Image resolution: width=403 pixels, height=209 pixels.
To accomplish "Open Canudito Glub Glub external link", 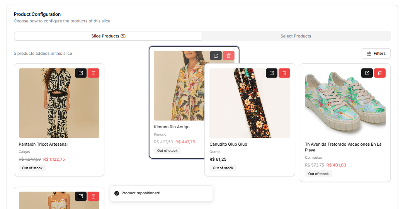I will point(272,73).
